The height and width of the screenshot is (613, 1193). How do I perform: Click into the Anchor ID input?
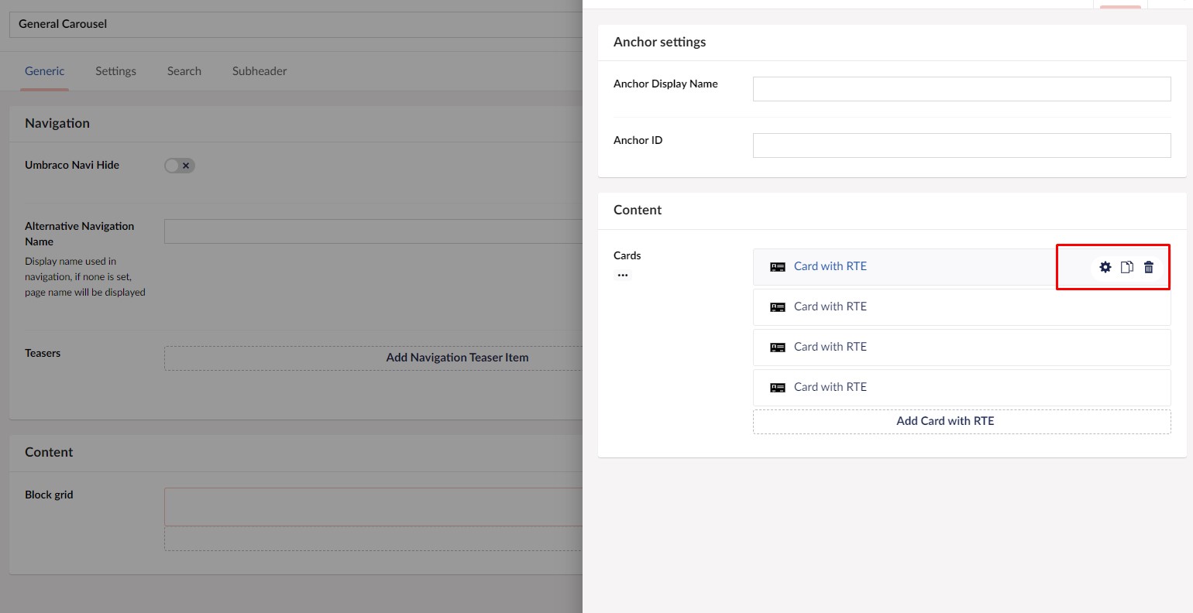point(961,146)
